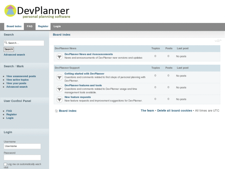Viewport: 225px width, 169px height.
Task: Open the Board index tab
Action: (x=14, y=26)
